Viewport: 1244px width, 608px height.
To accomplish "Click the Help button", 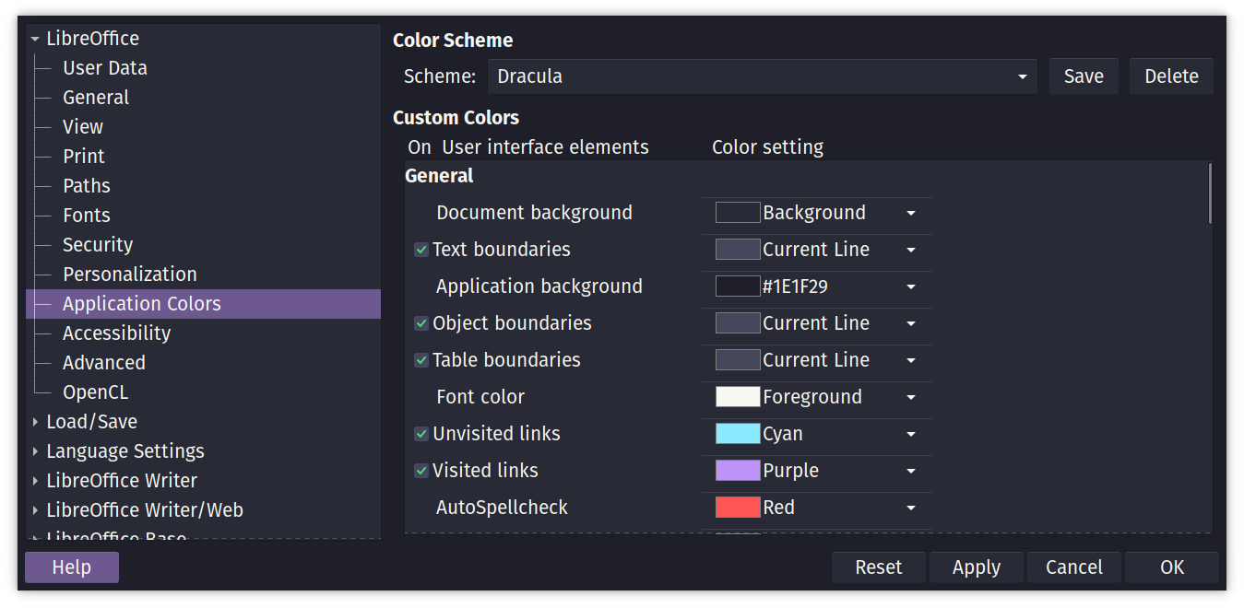I will (72, 567).
